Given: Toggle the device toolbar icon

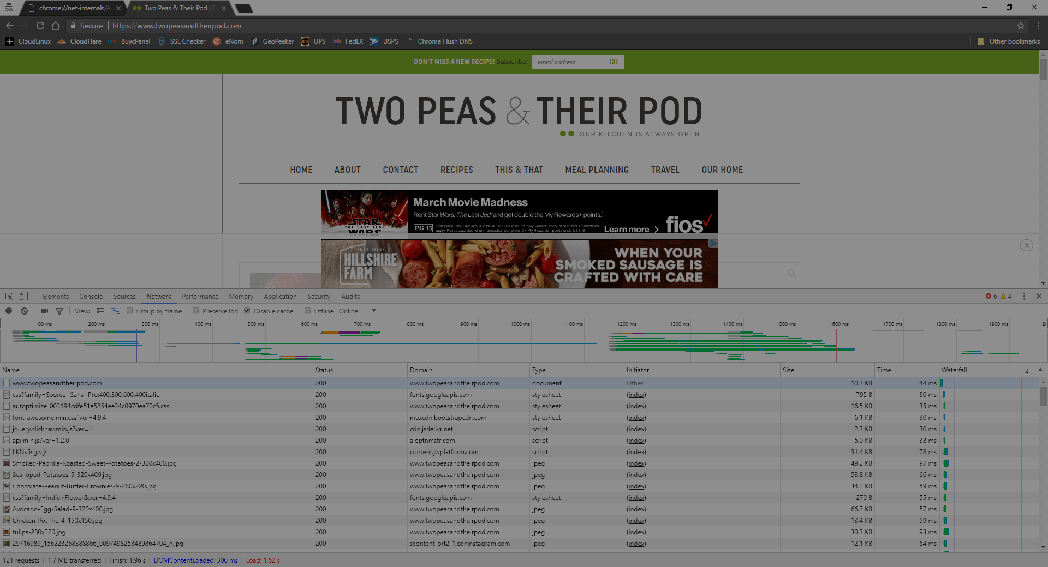Looking at the screenshot, I should pos(23,296).
